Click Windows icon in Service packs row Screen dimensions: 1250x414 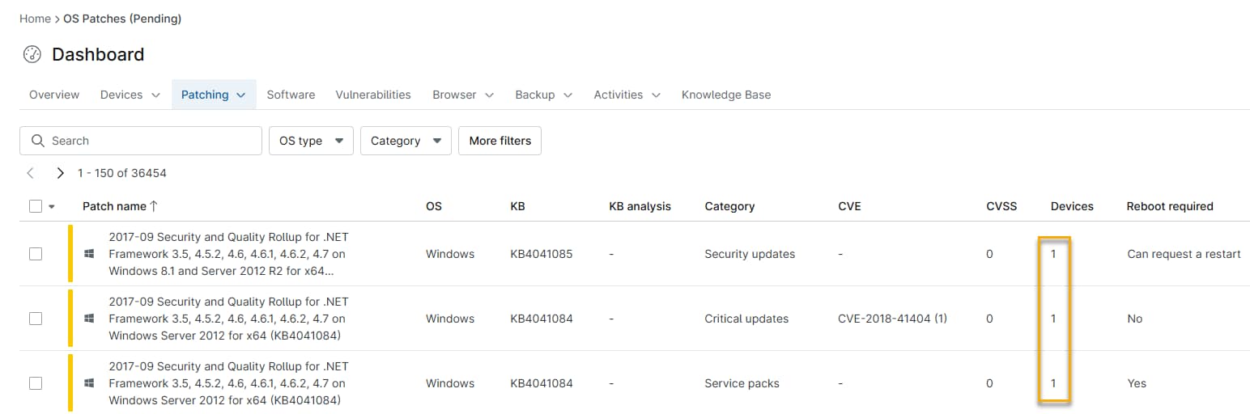[x=89, y=383]
